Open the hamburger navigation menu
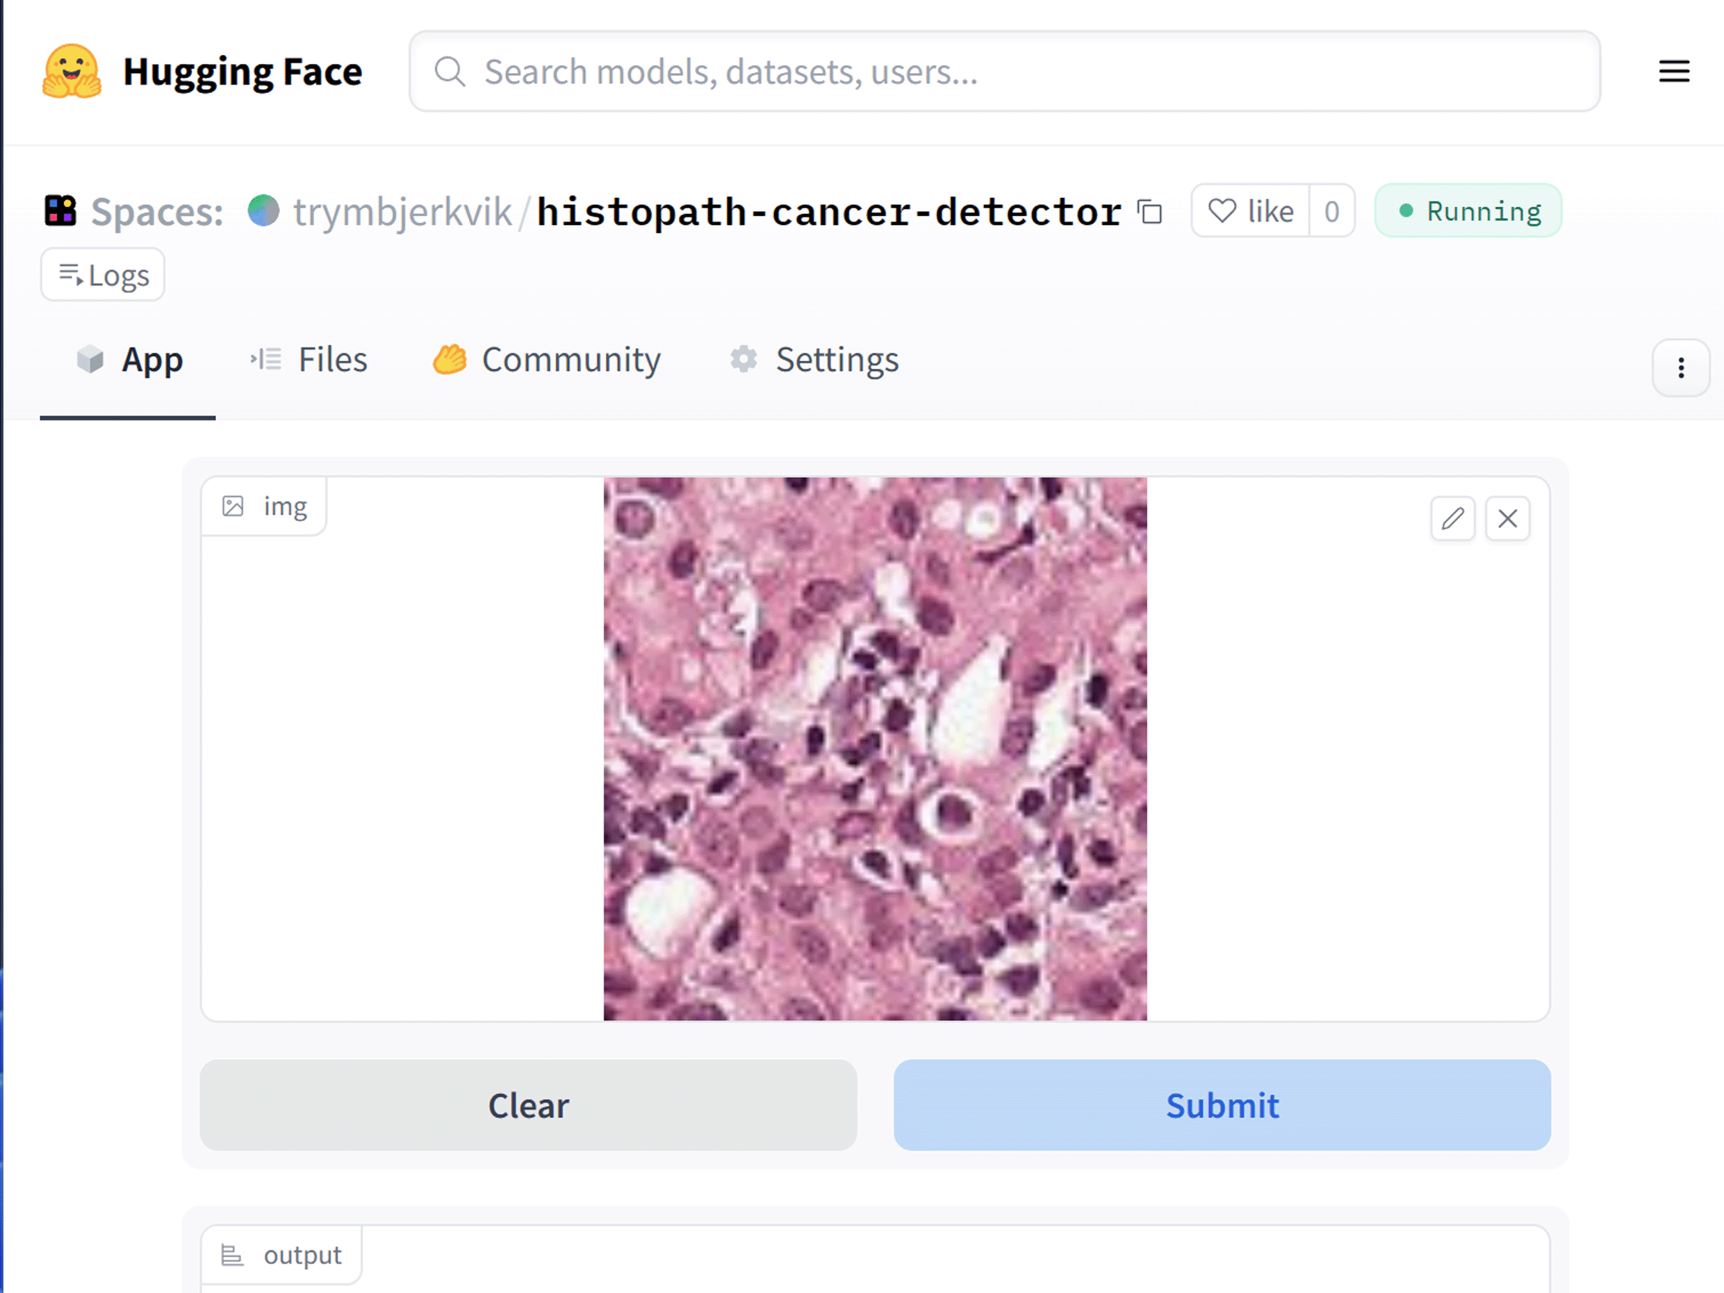Viewport: 1724px width, 1293px height. (1673, 72)
